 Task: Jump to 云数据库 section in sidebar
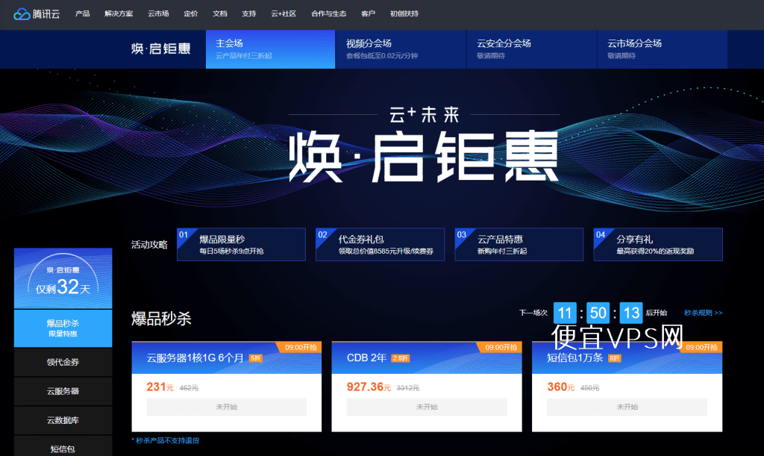point(63,420)
